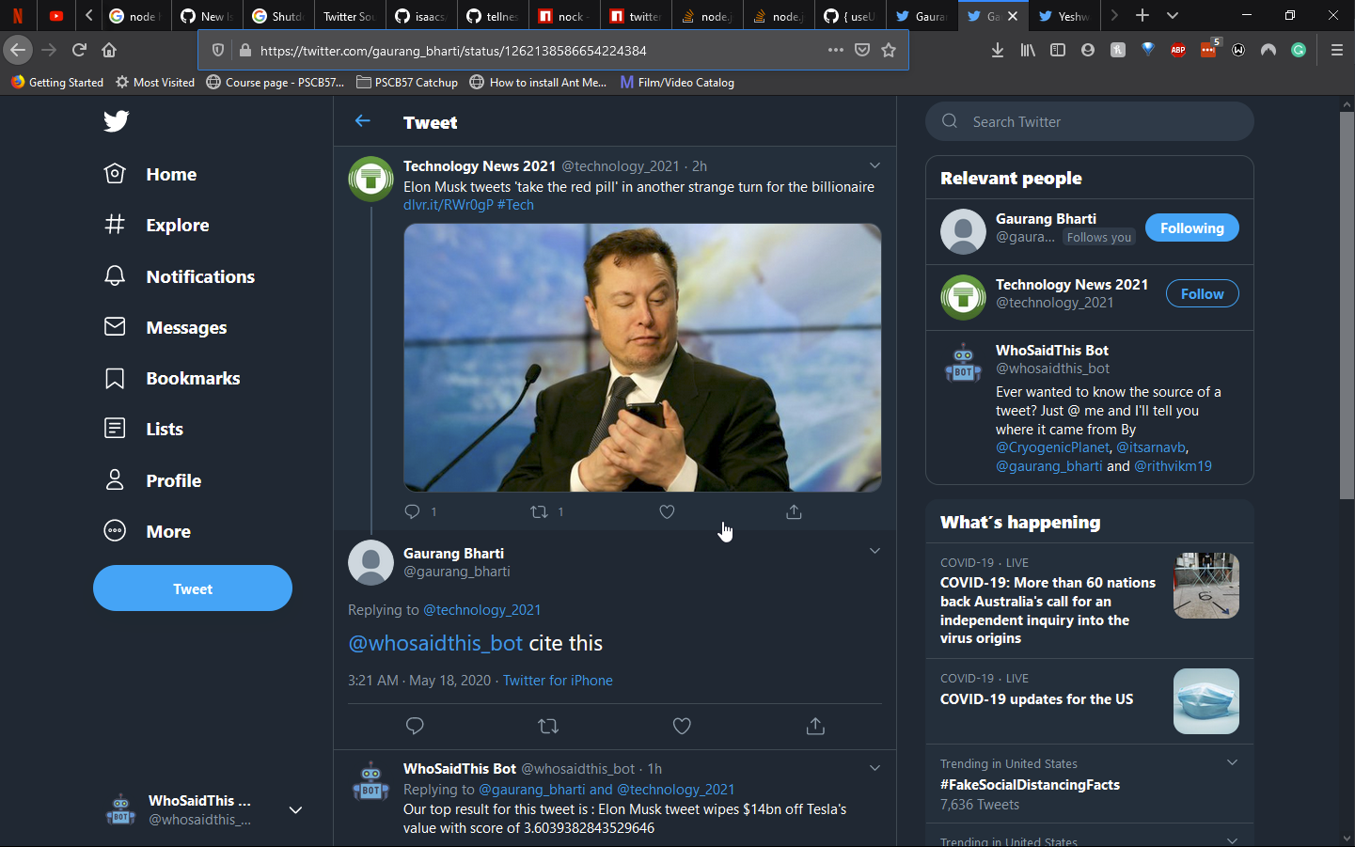Viewport: 1355px width, 847px height.
Task: Open the Messages envelope icon
Action: pos(114,326)
